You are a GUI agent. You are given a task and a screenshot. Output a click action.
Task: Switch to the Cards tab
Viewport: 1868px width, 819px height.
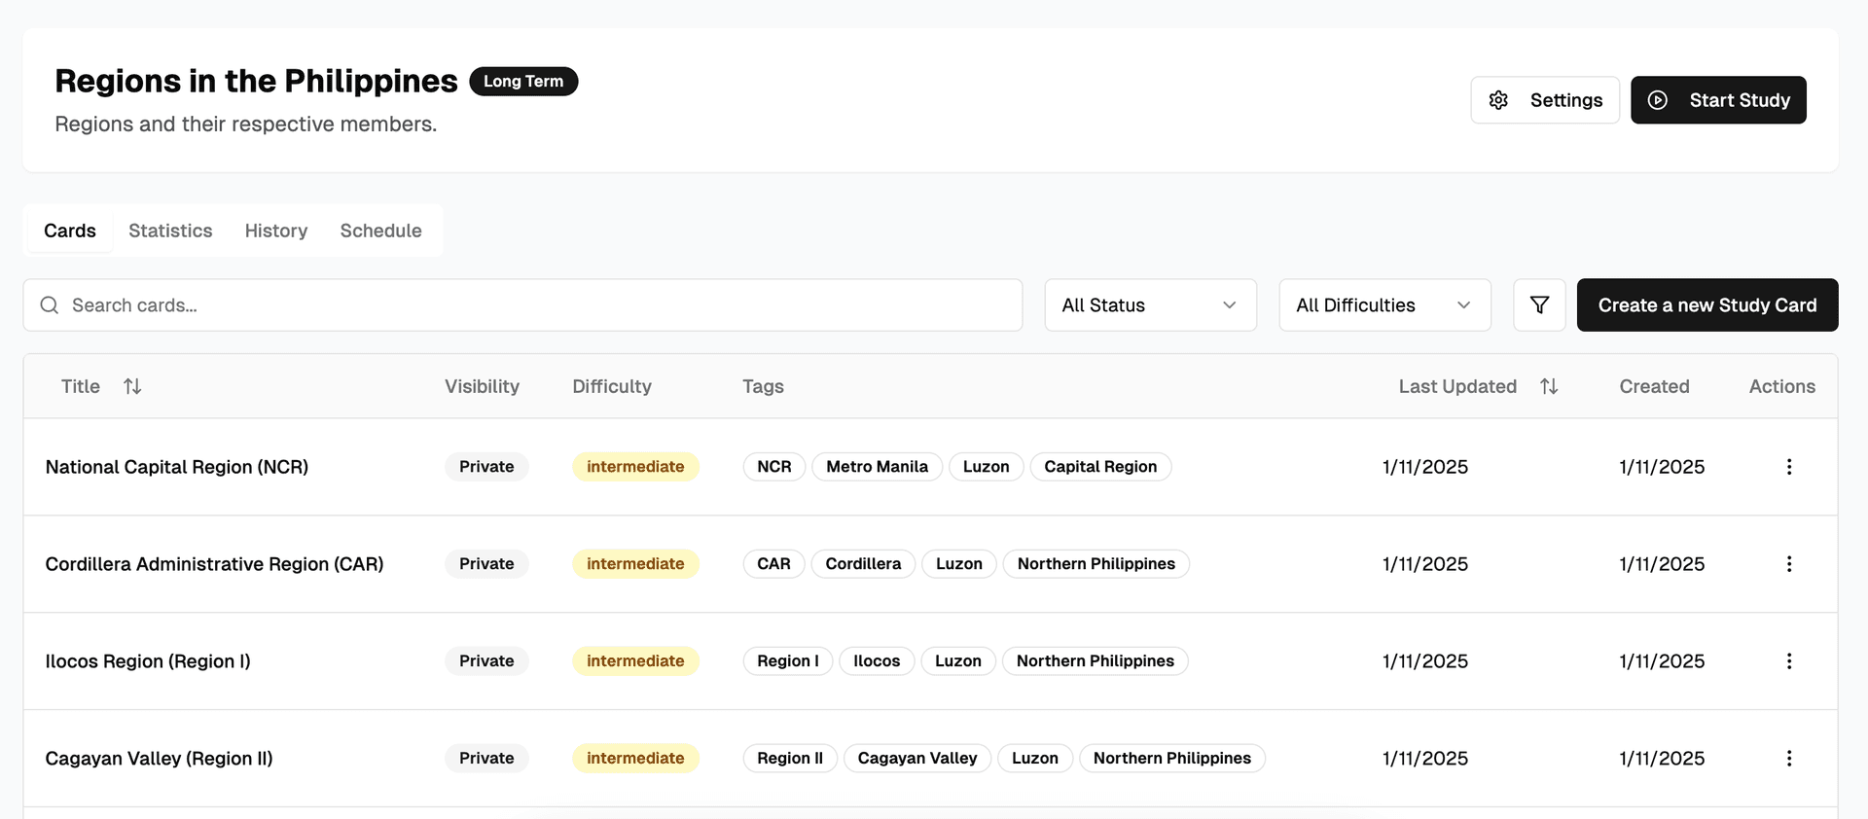[70, 231]
